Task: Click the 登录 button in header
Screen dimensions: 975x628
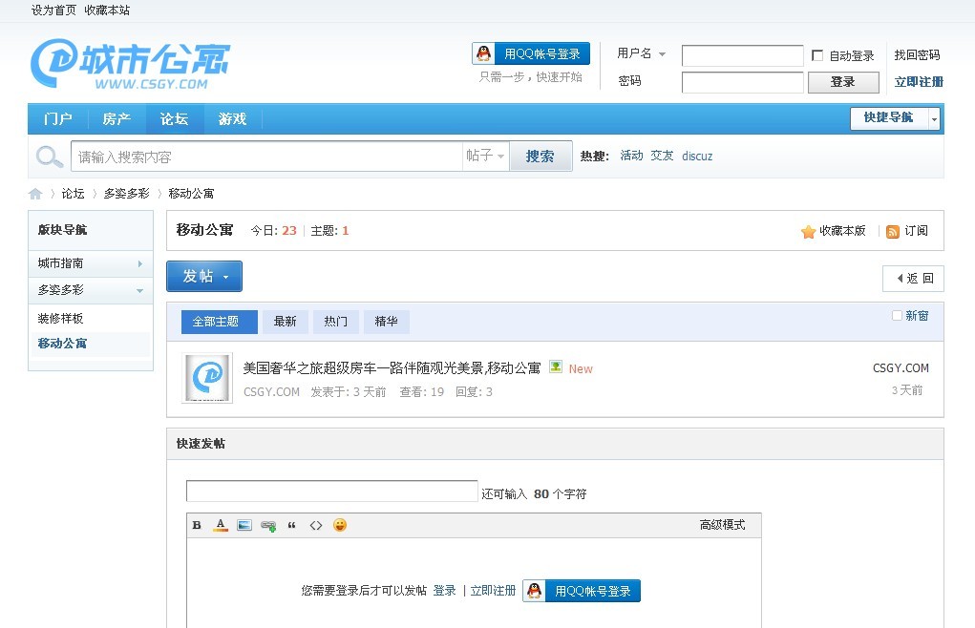Action: point(843,82)
